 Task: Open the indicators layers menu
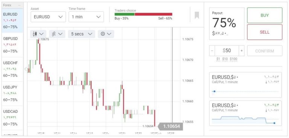57,34
